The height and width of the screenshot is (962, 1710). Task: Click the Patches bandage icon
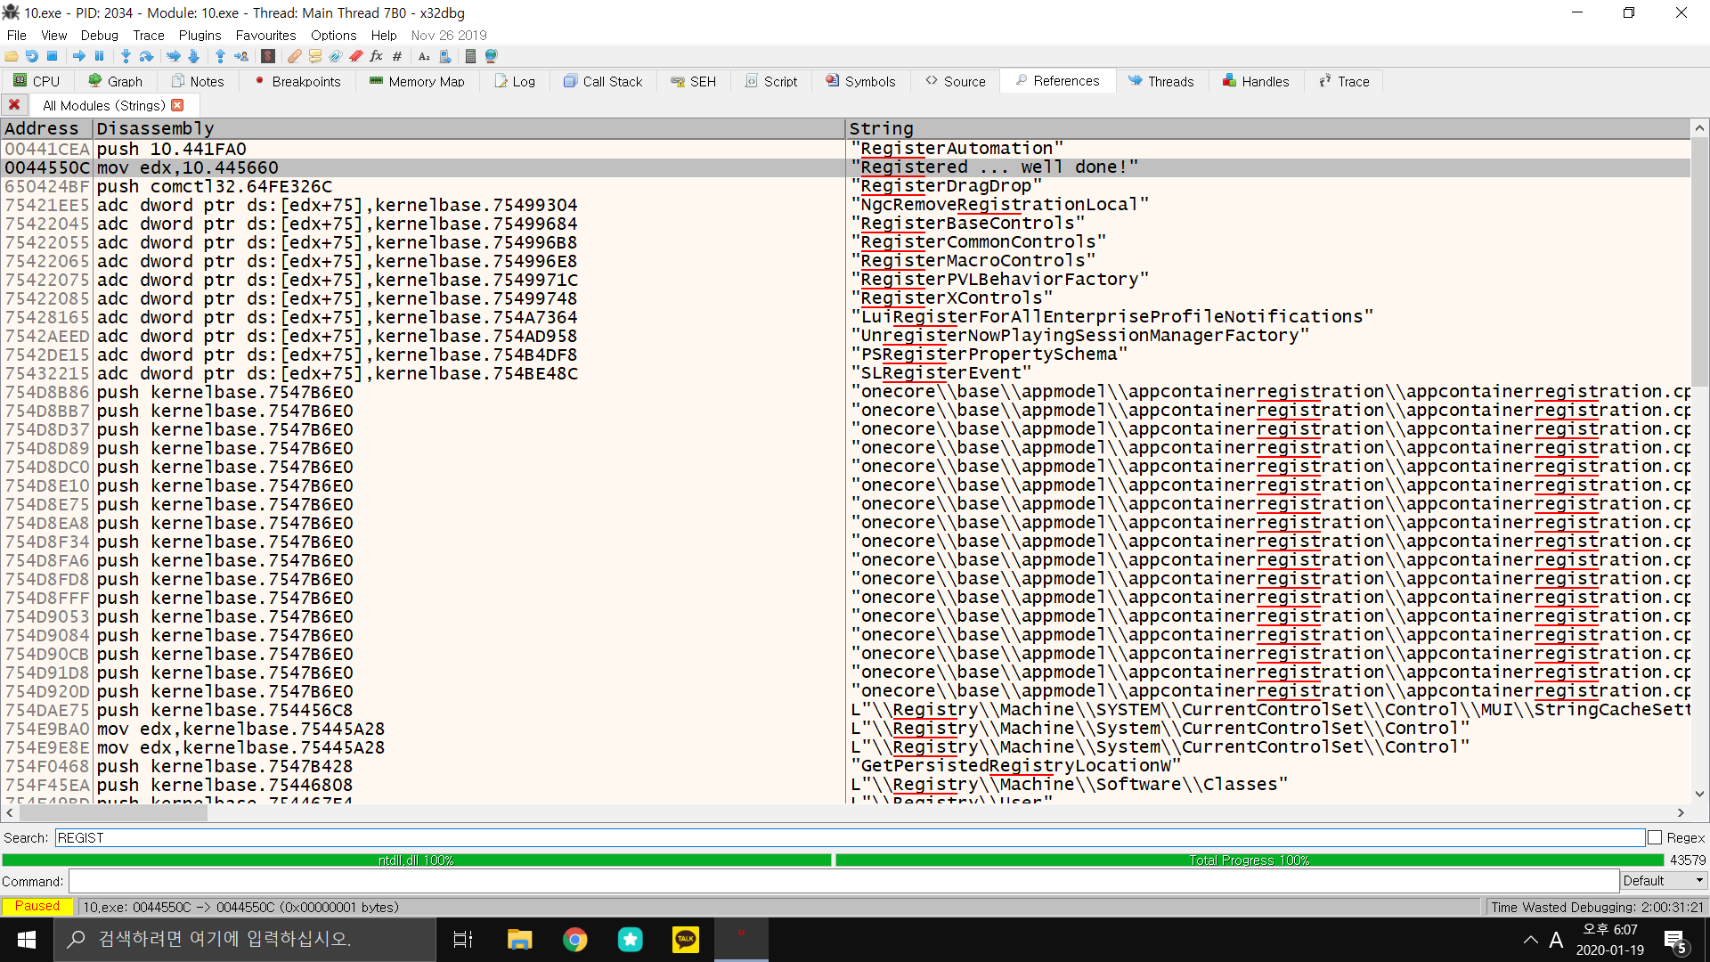click(x=295, y=56)
